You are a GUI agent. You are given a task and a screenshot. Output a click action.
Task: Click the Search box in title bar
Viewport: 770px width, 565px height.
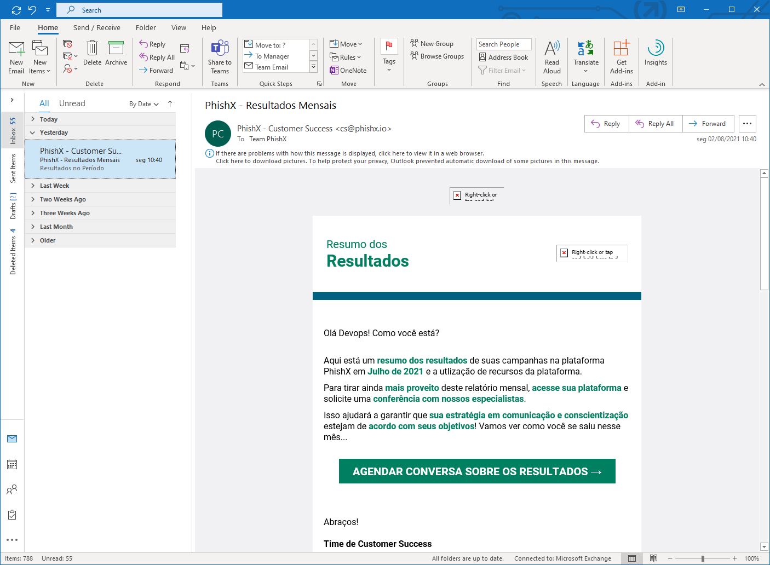139,10
